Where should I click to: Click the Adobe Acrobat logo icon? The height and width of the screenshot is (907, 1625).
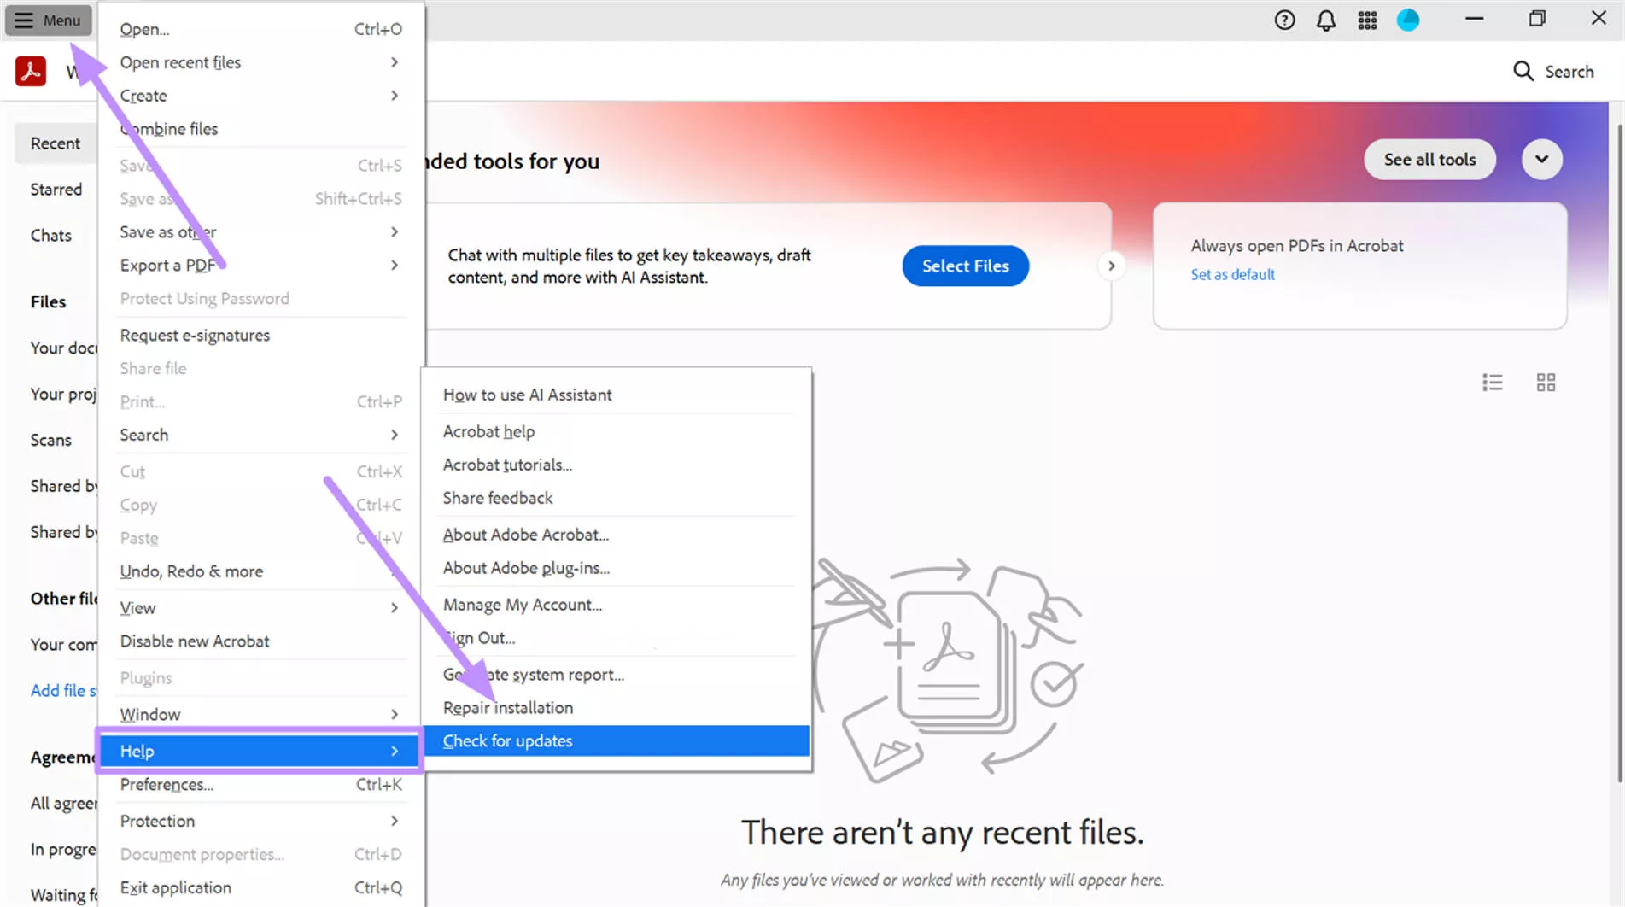click(x=31, y=71)
